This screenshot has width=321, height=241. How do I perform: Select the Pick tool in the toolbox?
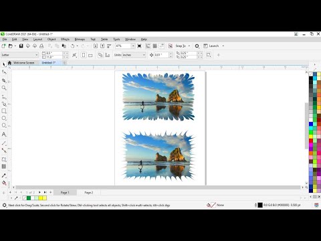[4, 64]
